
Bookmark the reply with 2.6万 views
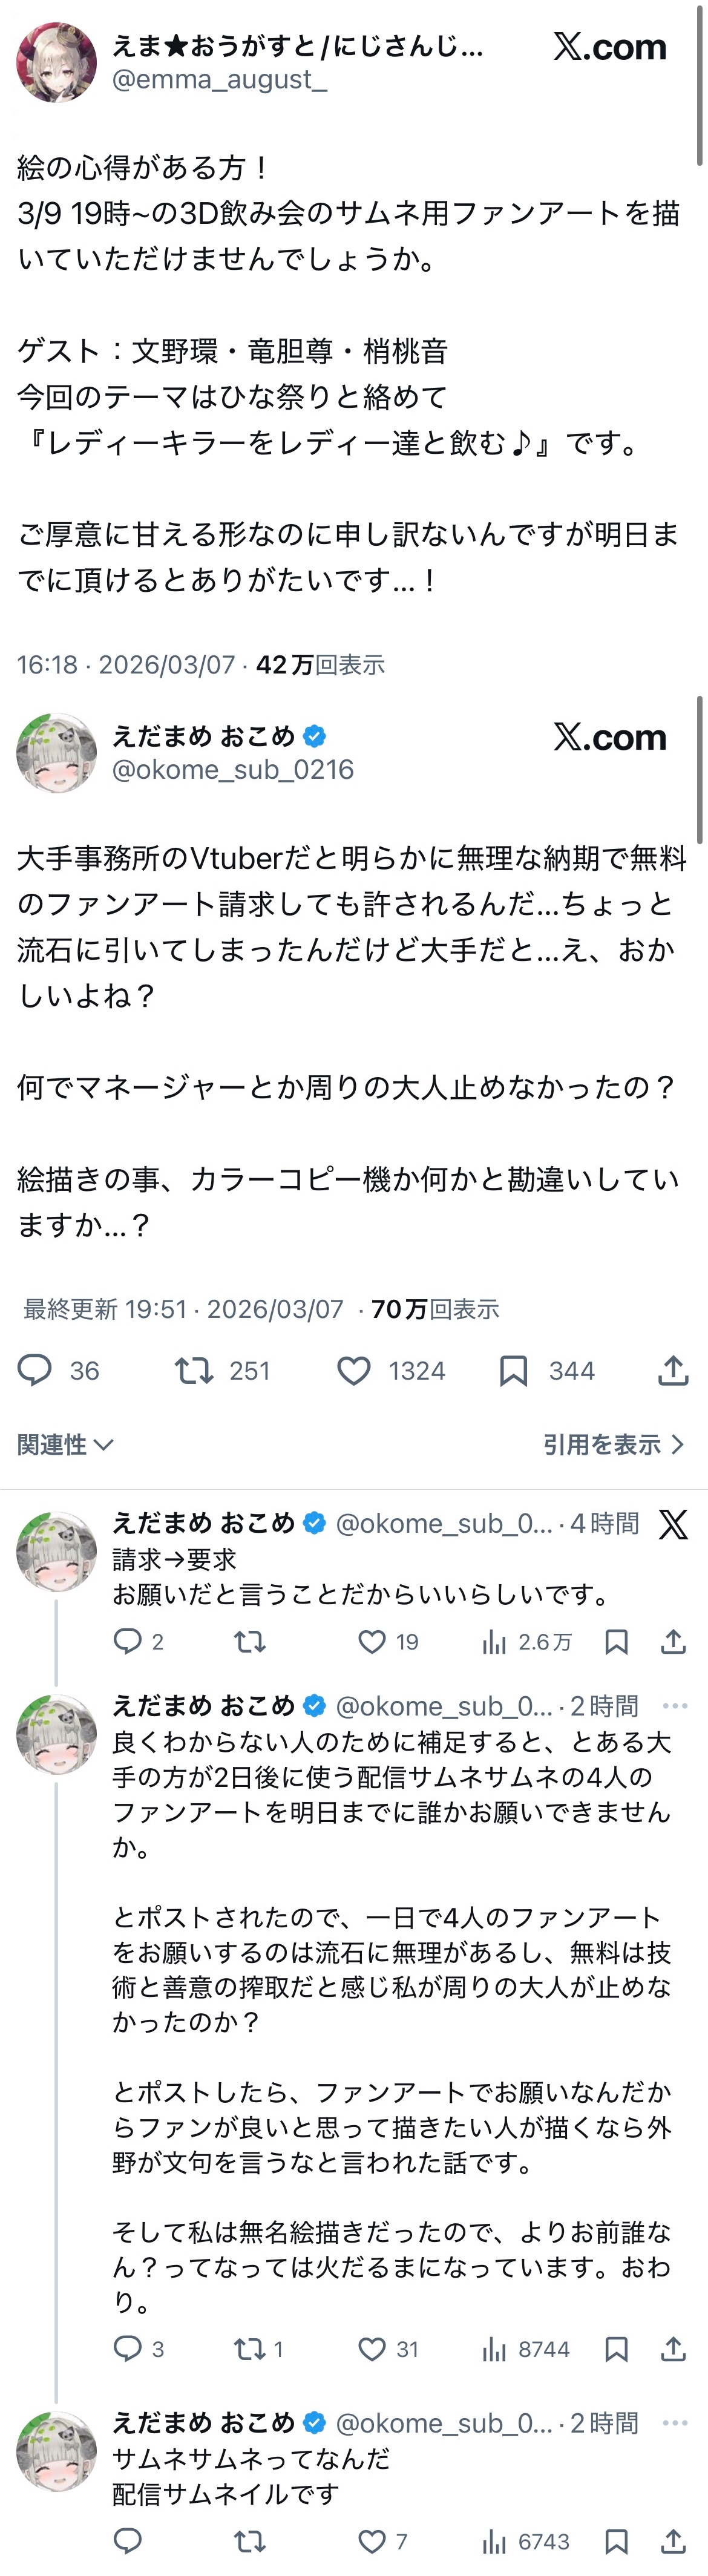tap(616, 1641)
